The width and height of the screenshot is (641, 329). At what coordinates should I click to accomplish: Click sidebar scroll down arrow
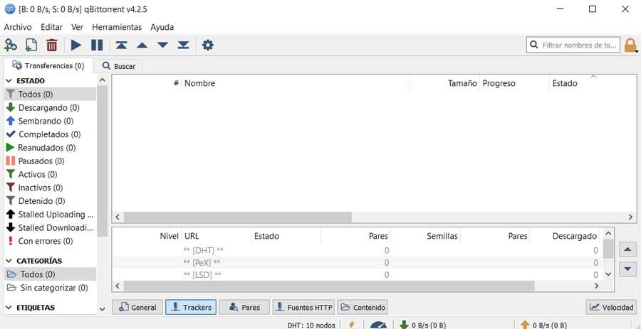coord(102,309)
